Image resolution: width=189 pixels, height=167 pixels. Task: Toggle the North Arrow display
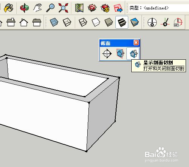coord(152,22)
